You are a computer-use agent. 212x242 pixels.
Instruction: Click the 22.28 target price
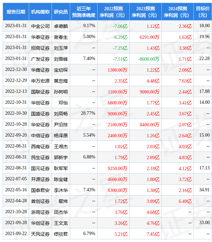[204, 58]
